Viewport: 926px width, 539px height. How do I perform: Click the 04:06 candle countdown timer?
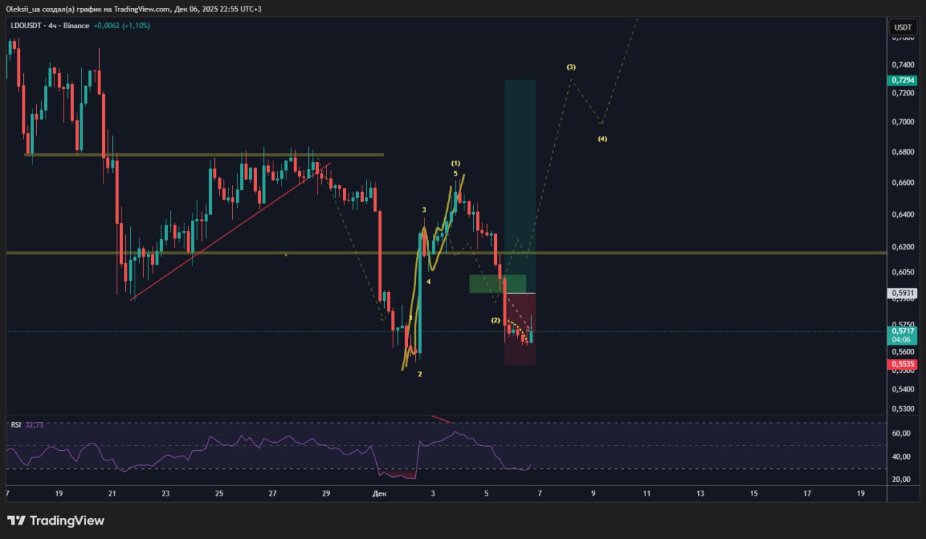(x=901, y=340)
